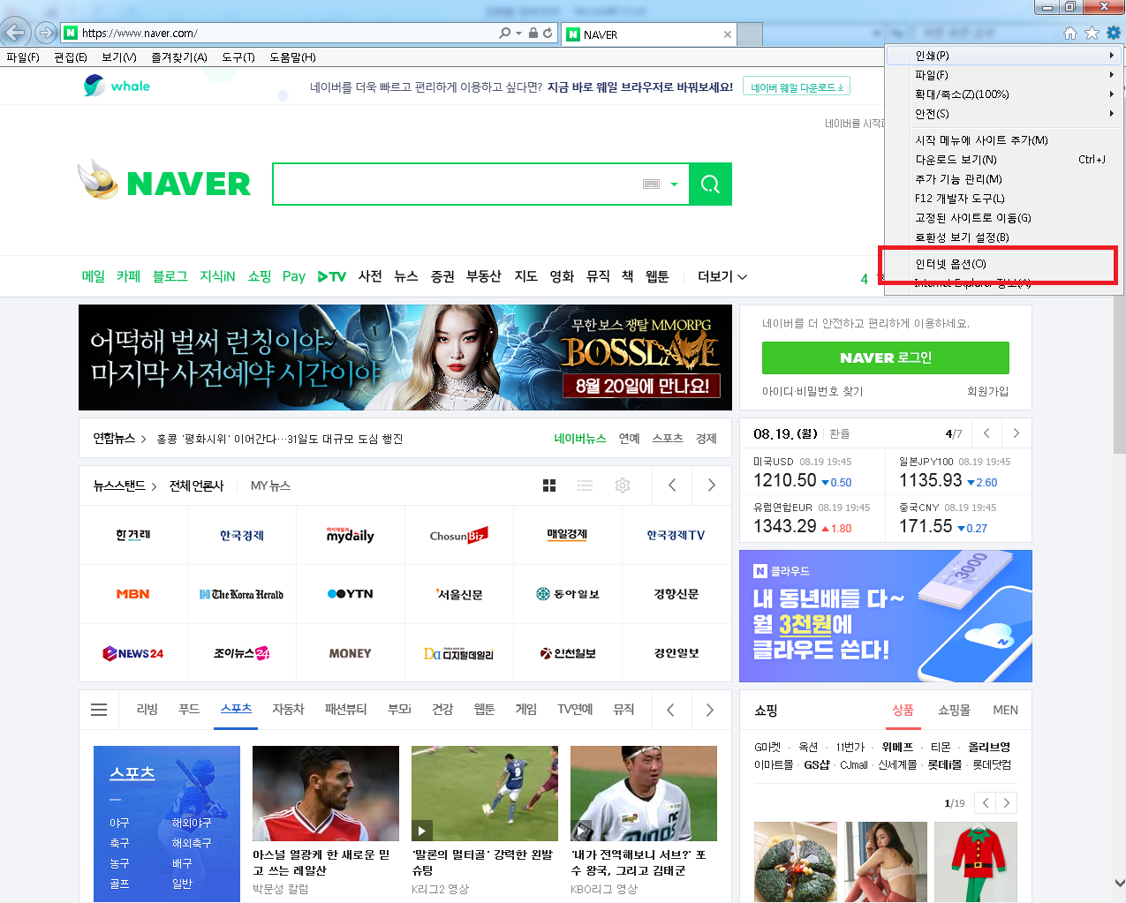This screenshot has width=1126, height=903.
Task: Click the whale browser logo
Action: [x=117, y=86]
